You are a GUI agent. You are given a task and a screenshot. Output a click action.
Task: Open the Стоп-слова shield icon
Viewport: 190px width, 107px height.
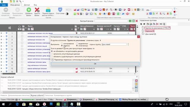pyautogui.click(x=60, y=10)
